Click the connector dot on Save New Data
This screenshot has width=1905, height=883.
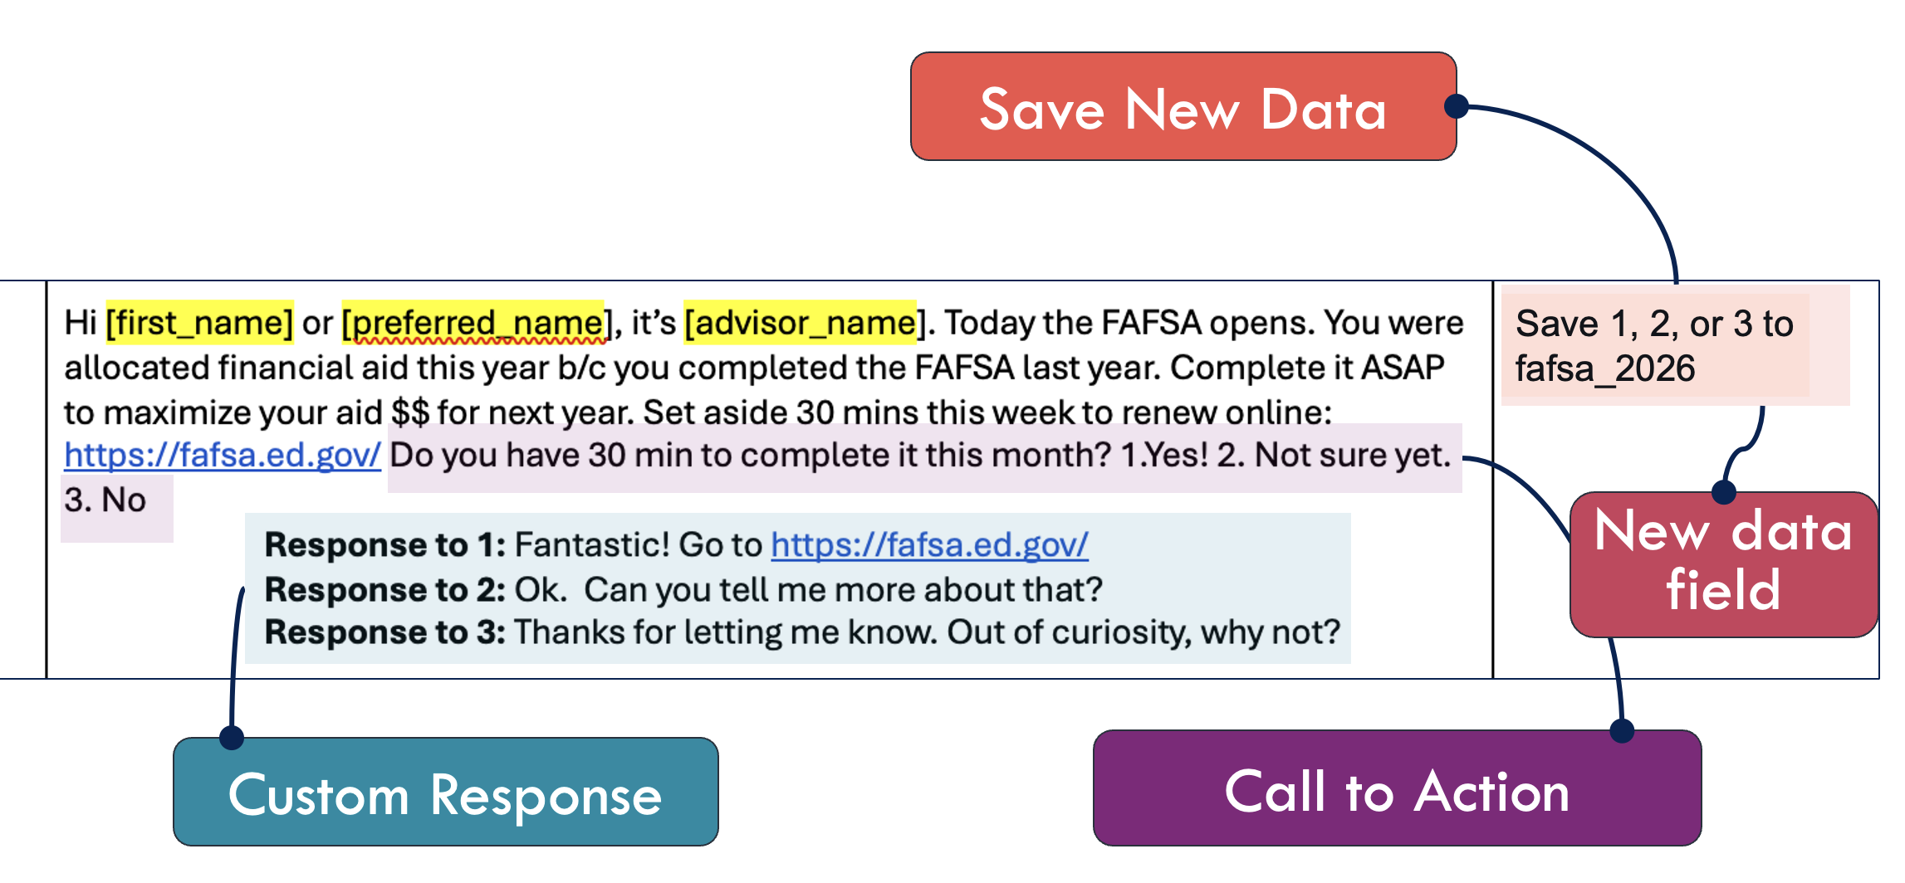(x=1456, y=106)
